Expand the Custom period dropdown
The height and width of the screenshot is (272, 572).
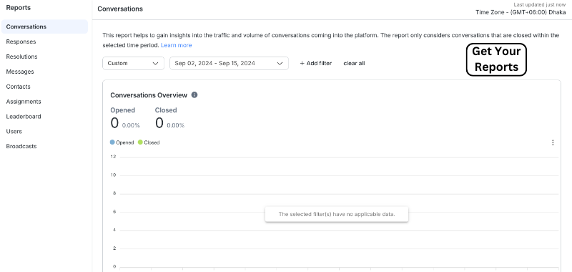(x=133, y=63)
